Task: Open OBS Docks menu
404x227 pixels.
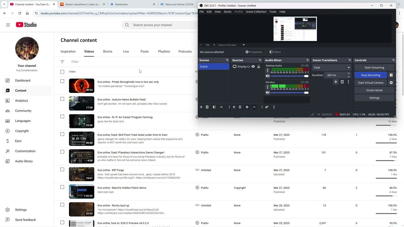Action: pyautogui.click(x=228, y=12)
